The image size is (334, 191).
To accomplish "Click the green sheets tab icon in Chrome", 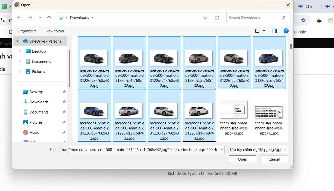I will pyautogui.click(x=4, y=7).
